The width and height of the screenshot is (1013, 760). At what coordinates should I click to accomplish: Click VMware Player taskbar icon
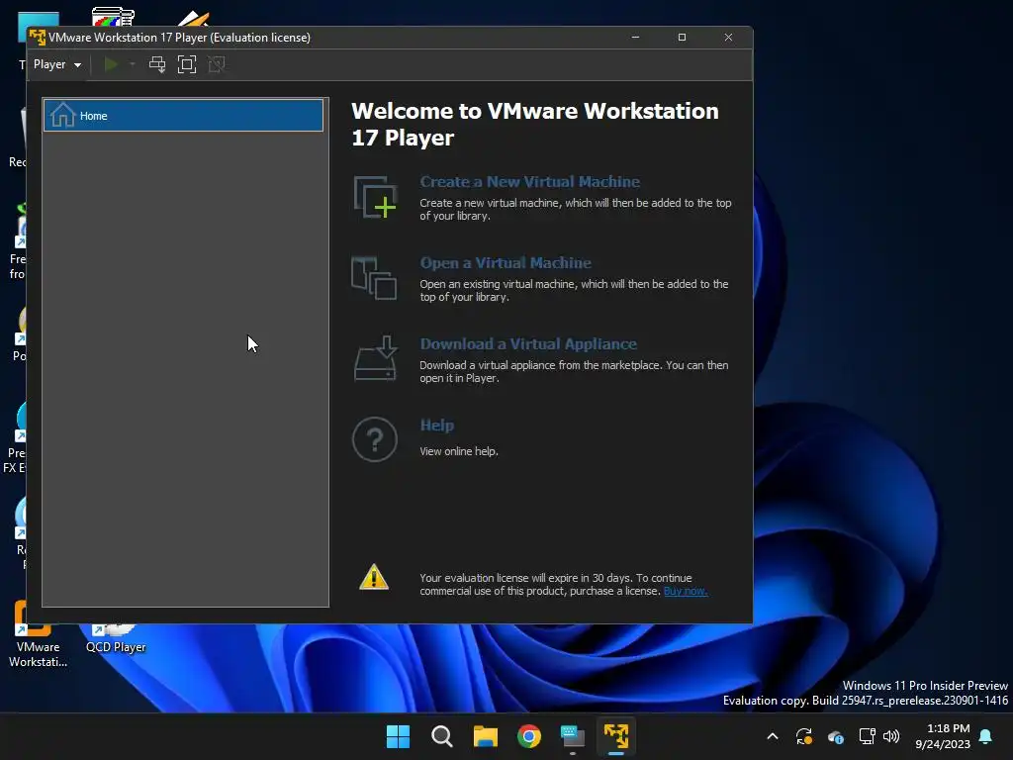(616, 736)
